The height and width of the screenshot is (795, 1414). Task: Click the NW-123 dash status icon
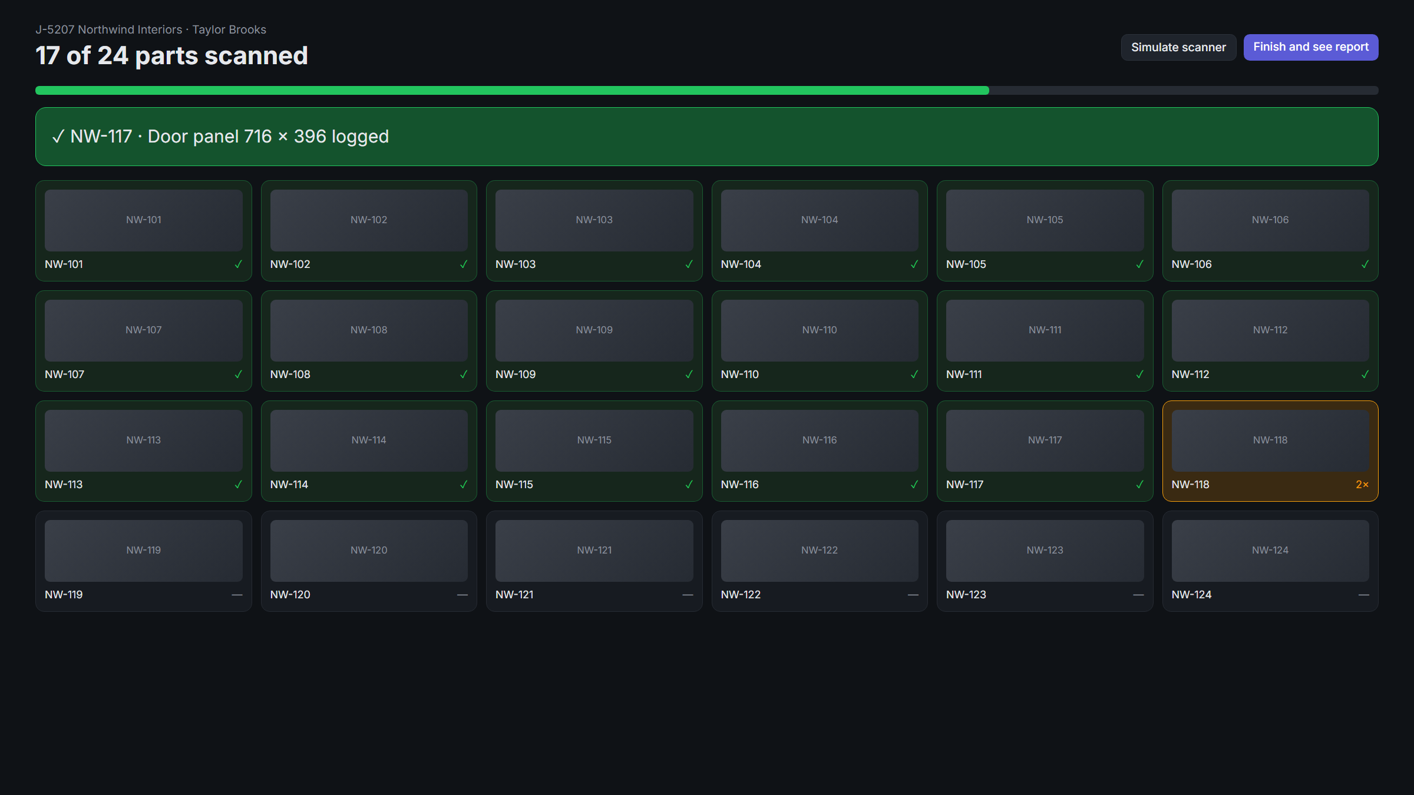[1138, 595]
